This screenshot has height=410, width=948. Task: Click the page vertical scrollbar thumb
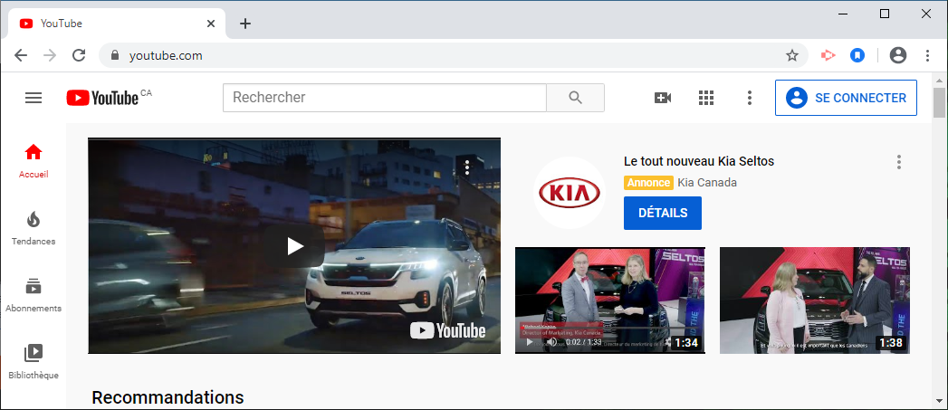[939, 102]
